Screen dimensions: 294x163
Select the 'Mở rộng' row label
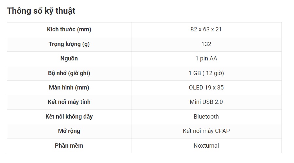pyautogui.click(x=69, y=131)
